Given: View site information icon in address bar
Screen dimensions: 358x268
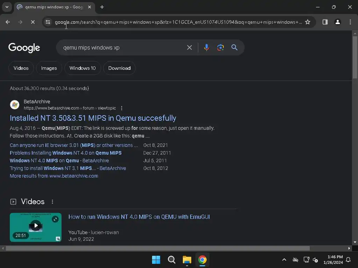Looking at the screenshot, I should point(48,22).
